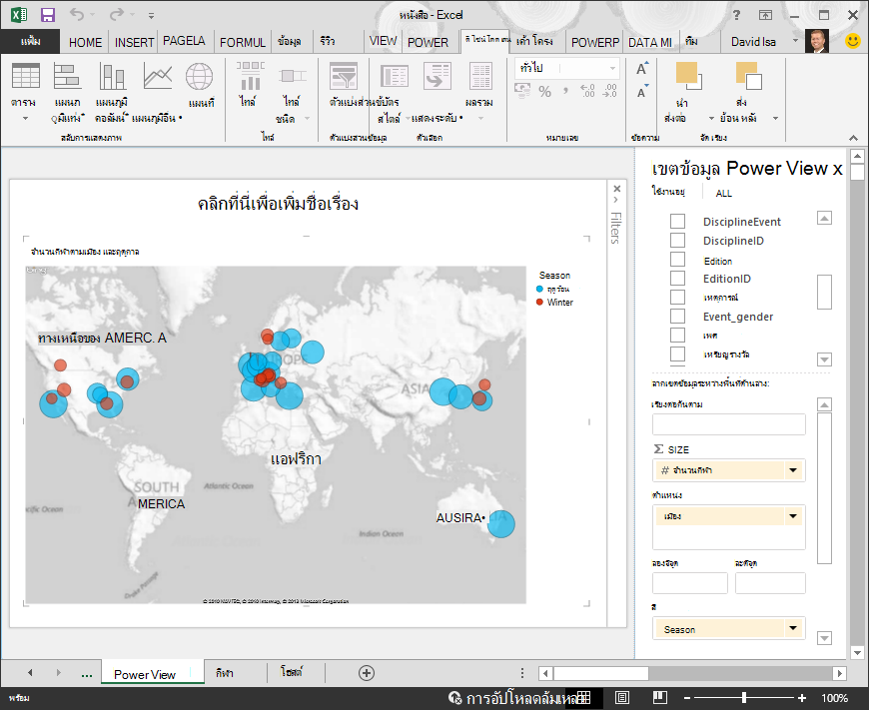This screenshot has width=869, height=710.
Task: Click the Undo arrow icon
Action: tap(77, 15)
